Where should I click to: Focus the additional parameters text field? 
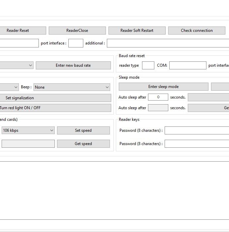click(168, 43)
